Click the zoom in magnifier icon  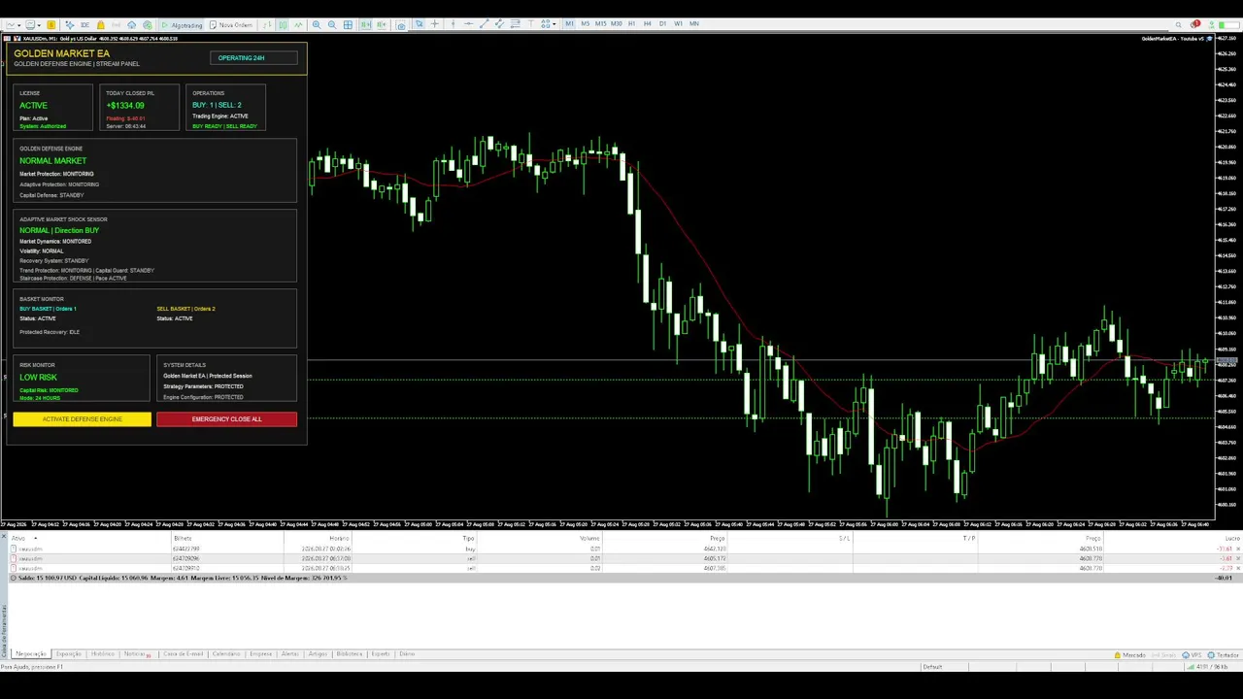pos(317,24)
